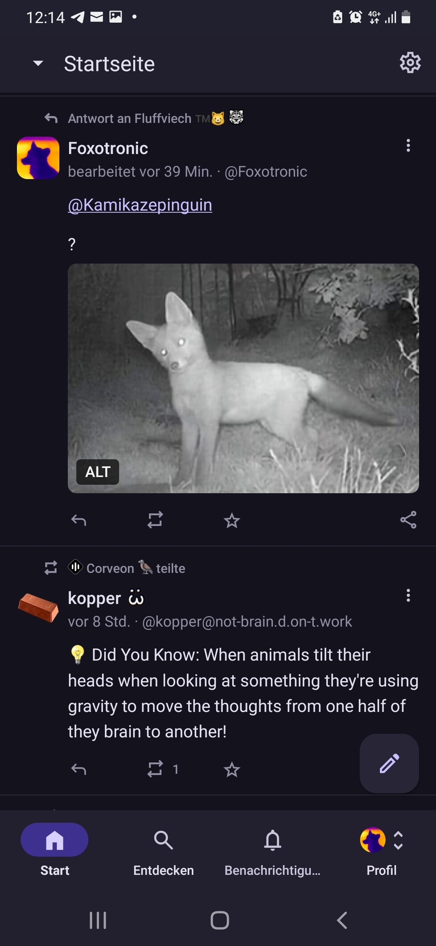Reply to kopper's Did You Know post

click(79, 769)
